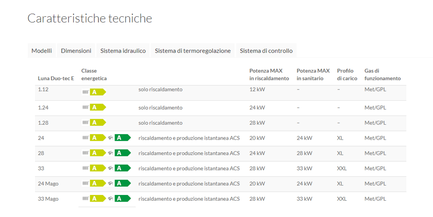Screen dimensions: 433x217
Task: Click the Luna Duo-tec E column header
Action: tap(56, 78)
